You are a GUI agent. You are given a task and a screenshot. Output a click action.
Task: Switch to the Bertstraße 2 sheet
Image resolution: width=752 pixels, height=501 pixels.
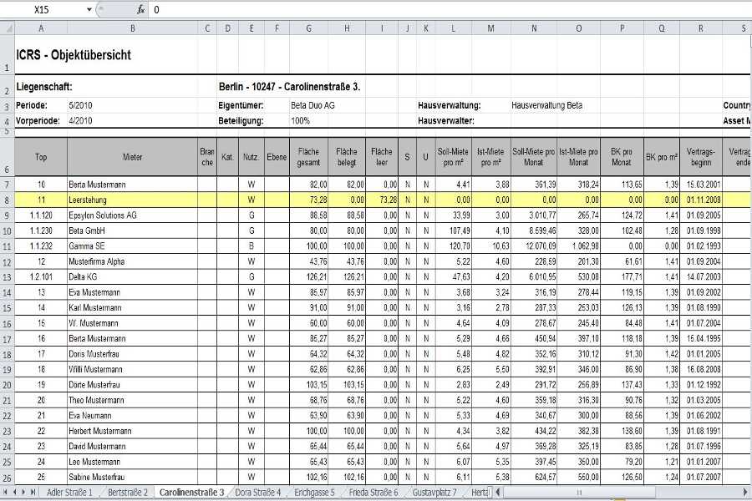pos(128,493)
